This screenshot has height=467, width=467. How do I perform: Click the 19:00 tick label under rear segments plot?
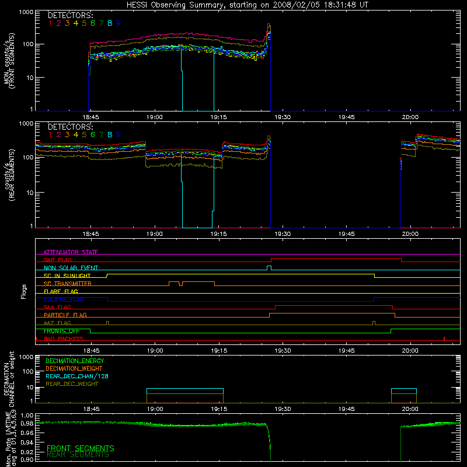[x=155, y=234]
